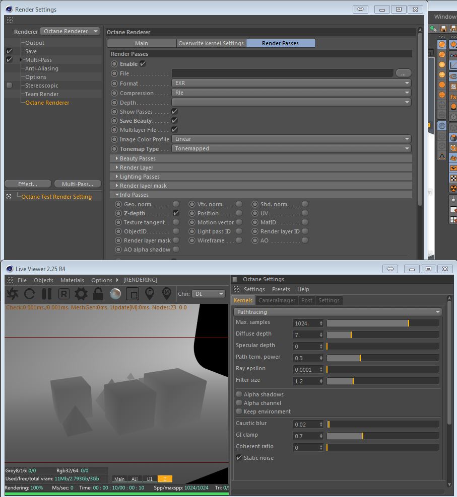The image size is (457, 497).
Task: Open the Post tab in Octane Settings
Action: 307,300
